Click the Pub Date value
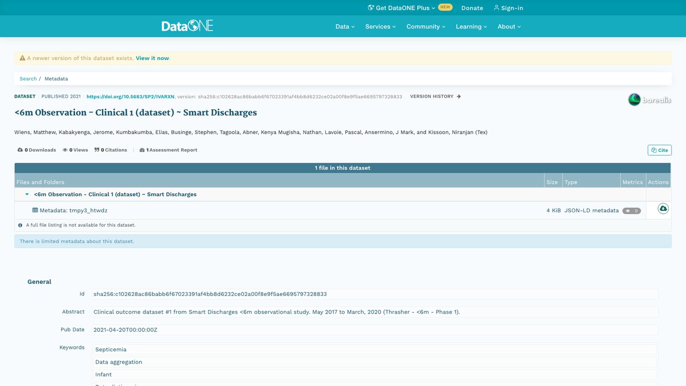Viewport: 686px width, 386px height. point(375,330)
